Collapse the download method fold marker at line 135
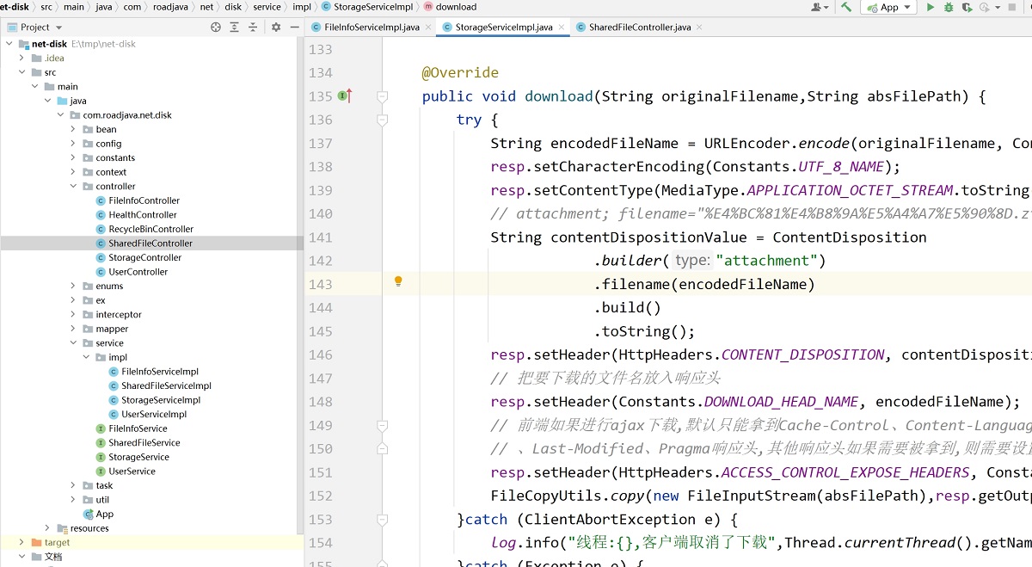 pyautogui.click(x=383, y=96)
